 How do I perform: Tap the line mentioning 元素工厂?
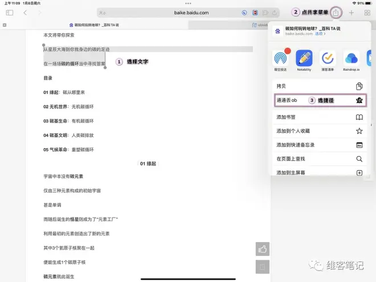(x=80, y=219)
